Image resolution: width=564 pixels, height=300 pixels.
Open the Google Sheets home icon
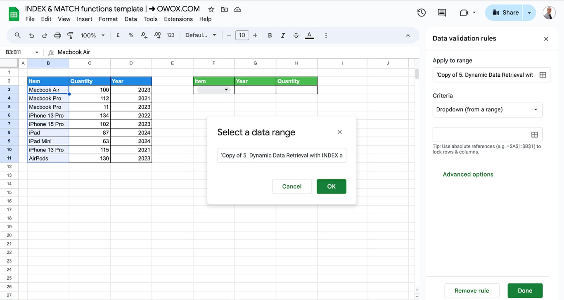tap(14, 14)
